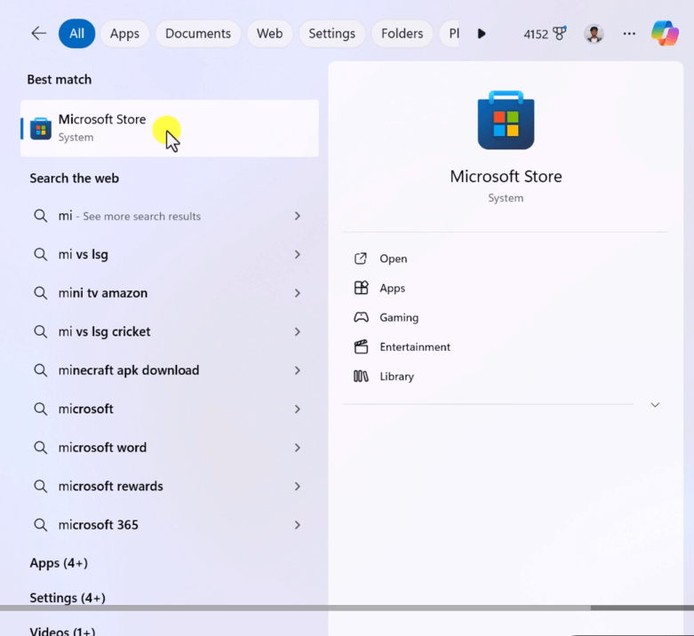Image resolution: width=694 pixels, height=636 pixels.
Task: Expand the chevron next to 'minecraft apk download'
Action: tap(298, 370)
